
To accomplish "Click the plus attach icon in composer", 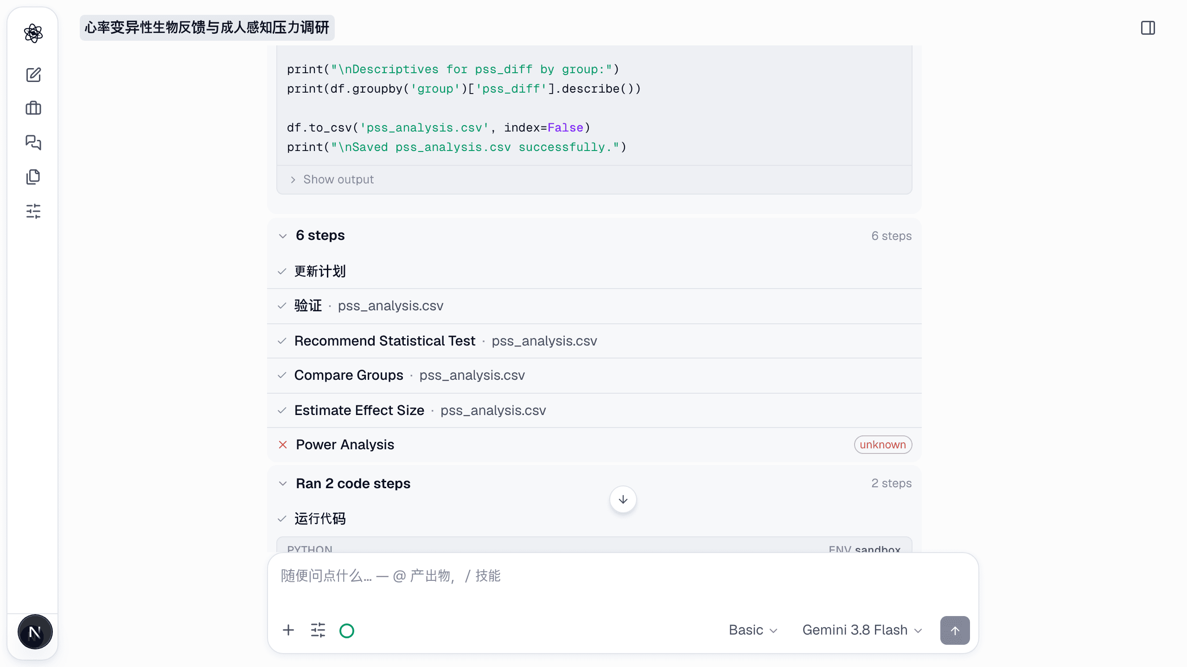I will click(x=288, y=630).
